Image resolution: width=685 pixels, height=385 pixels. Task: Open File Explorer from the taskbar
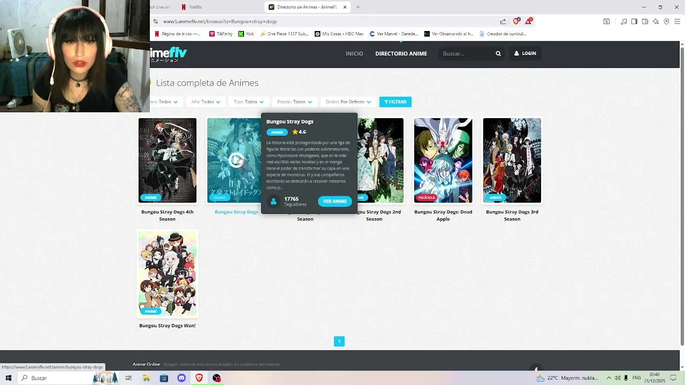(146, 378)
